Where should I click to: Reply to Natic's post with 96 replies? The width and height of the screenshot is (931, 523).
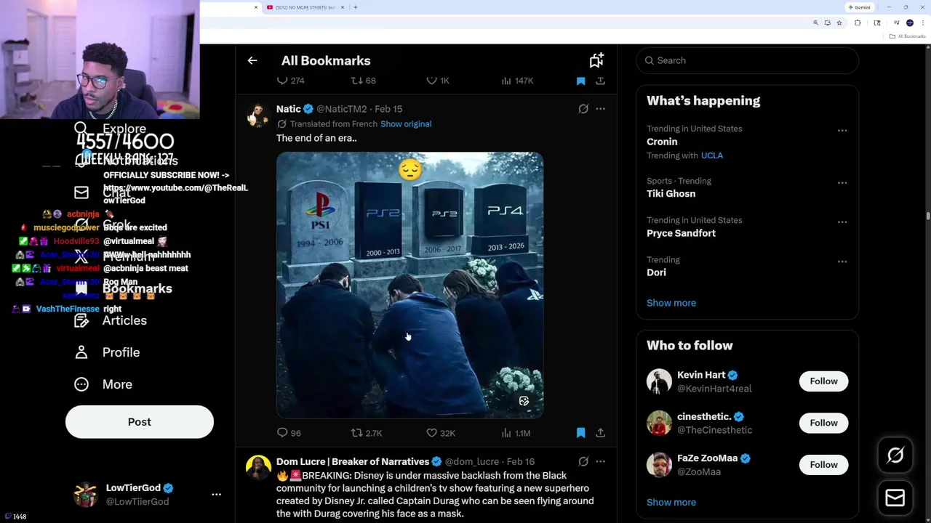[289, 433]
